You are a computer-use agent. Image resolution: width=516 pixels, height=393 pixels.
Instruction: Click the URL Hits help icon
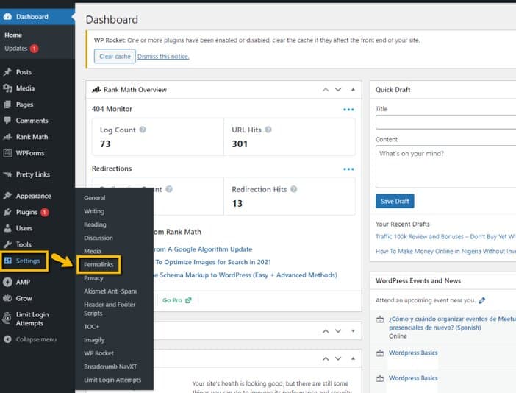click(268, 130)
